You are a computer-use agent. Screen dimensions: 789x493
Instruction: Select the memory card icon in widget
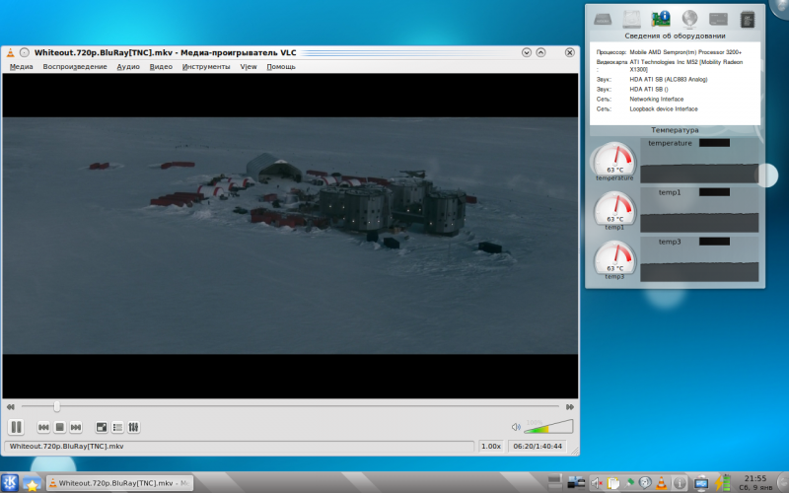(x=718, y=19)
